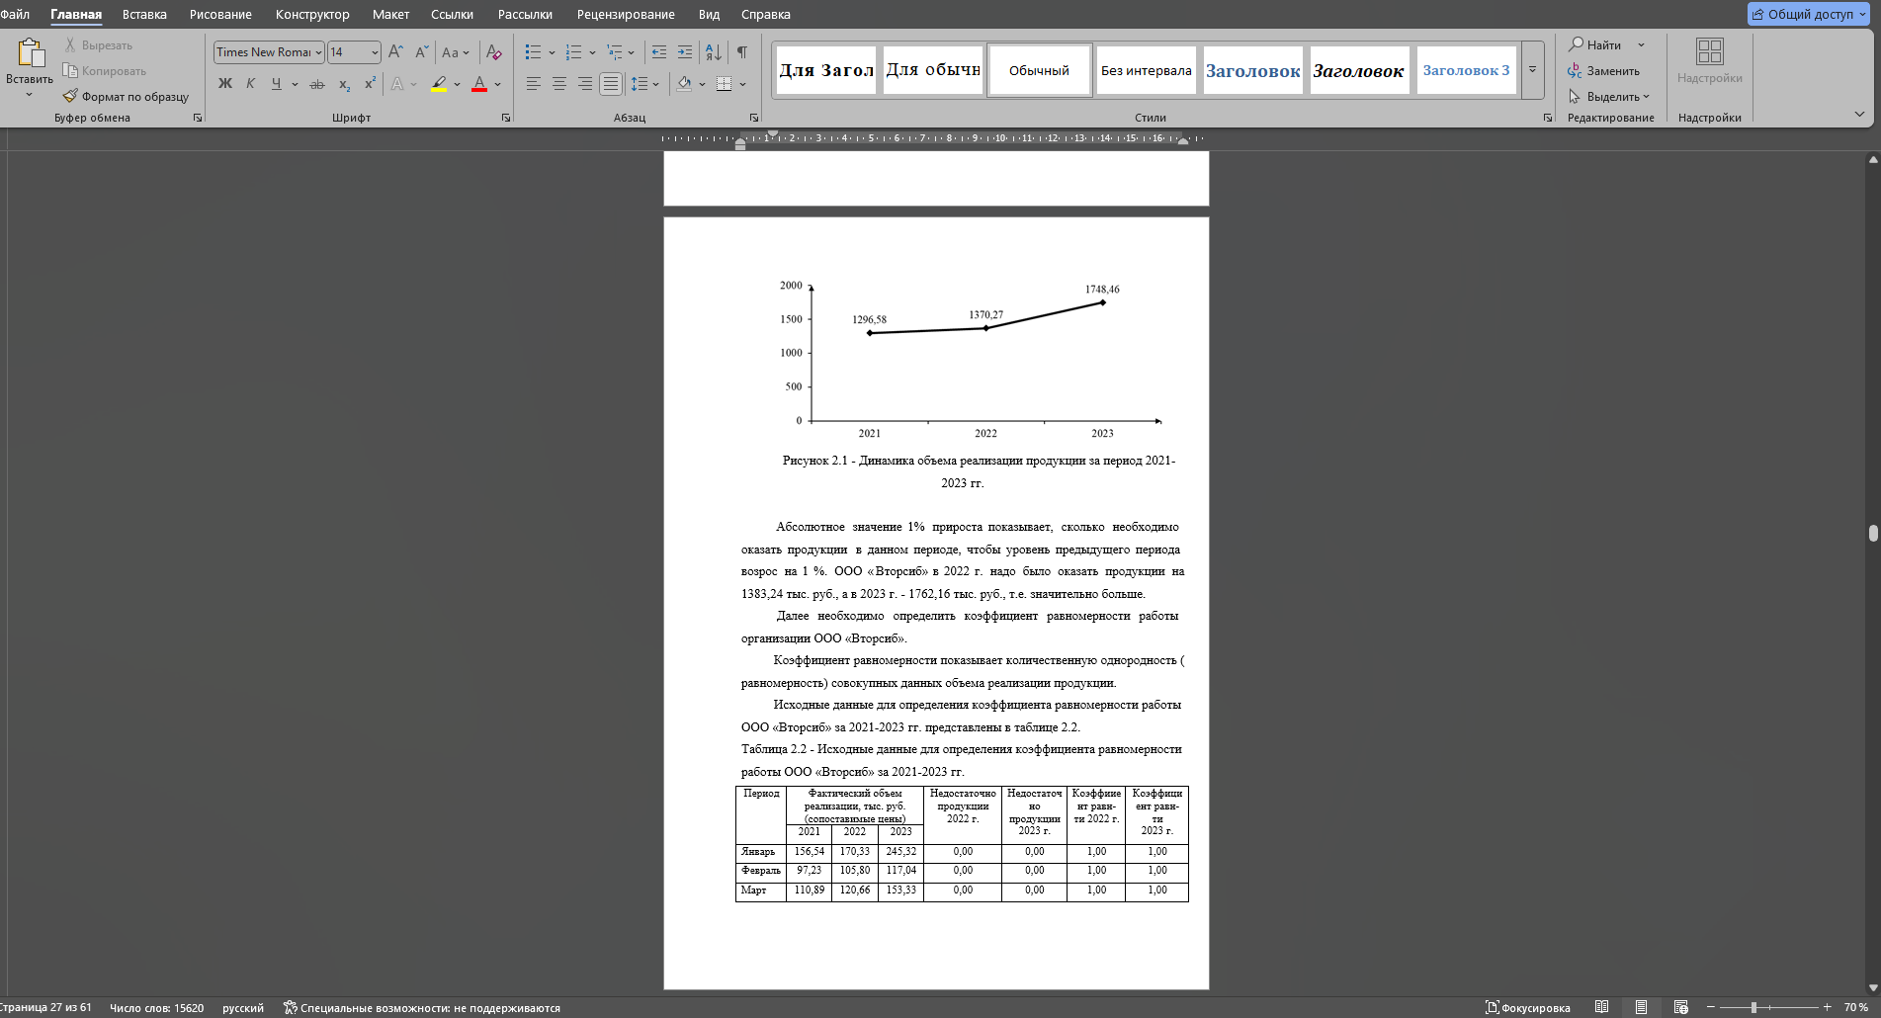Switch to the Layout (Макет) tab
This screenshot has height=1018, width=1881.
pos(390,14)
